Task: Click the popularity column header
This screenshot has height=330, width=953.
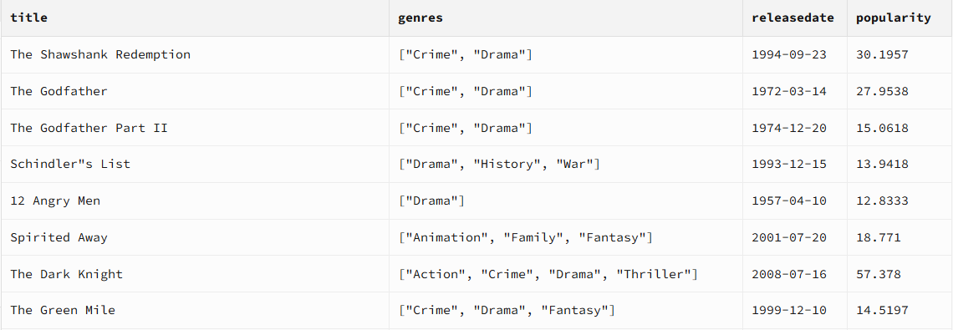Action: 900,18
